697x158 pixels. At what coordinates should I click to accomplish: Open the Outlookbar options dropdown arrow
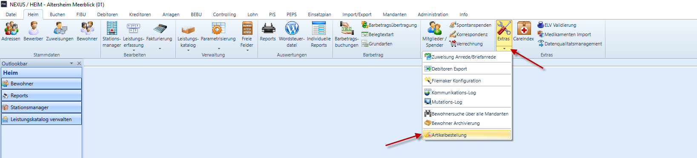[x=72, y=63]
